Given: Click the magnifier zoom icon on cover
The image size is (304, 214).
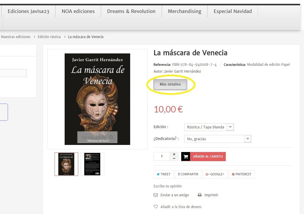Looking at the screenshot, I should coord(111,137).
